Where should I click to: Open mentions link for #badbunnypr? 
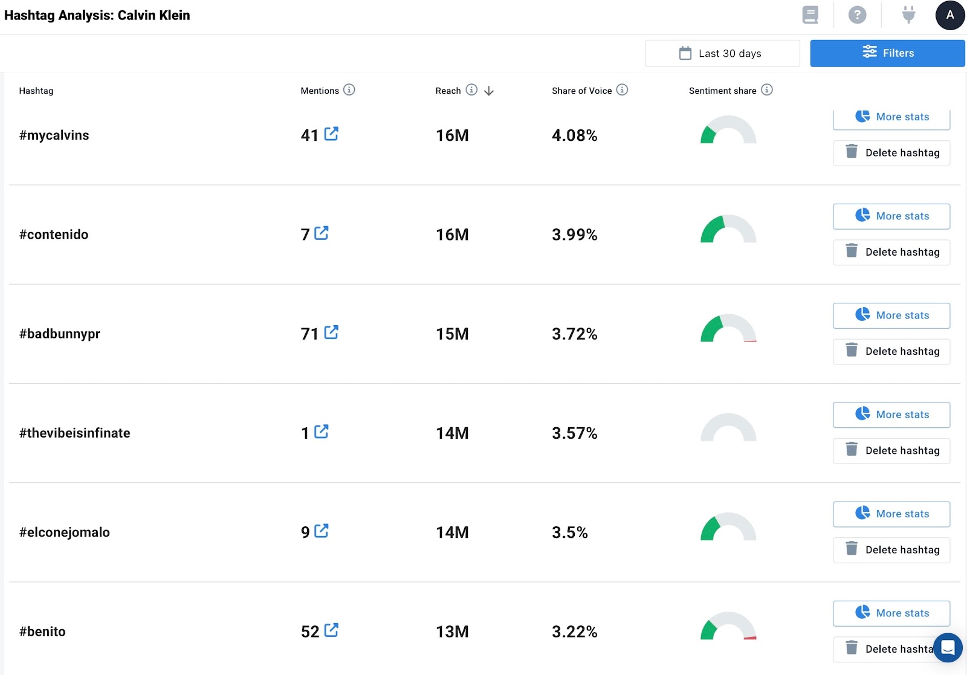tap(331, 332)
